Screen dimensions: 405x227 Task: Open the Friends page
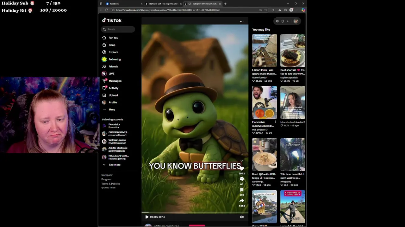tap(110, 67)
